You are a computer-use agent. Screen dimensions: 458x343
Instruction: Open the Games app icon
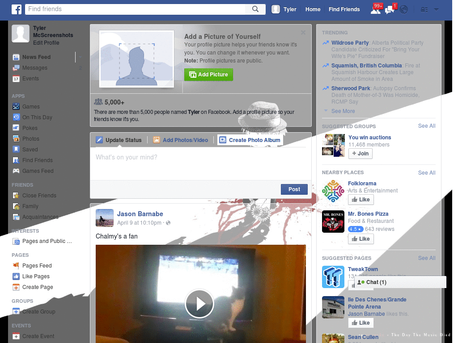click(x=16, y=107)
